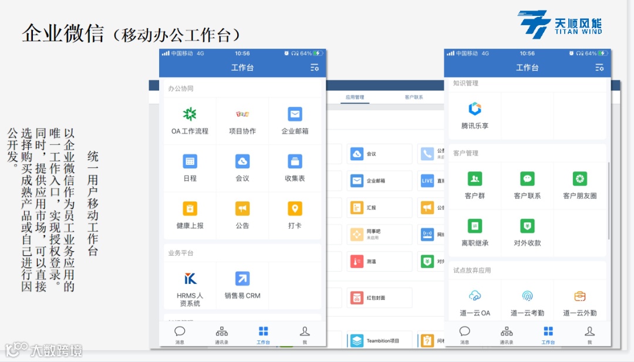Click the Titan Wind logo
The height and width of the screenshot is (362, 634).
[x=561, y=24]
